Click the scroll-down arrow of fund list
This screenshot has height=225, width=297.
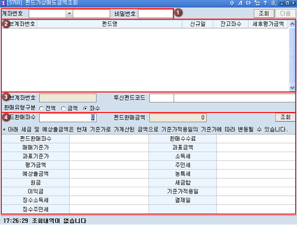click(x=292, y=87)
